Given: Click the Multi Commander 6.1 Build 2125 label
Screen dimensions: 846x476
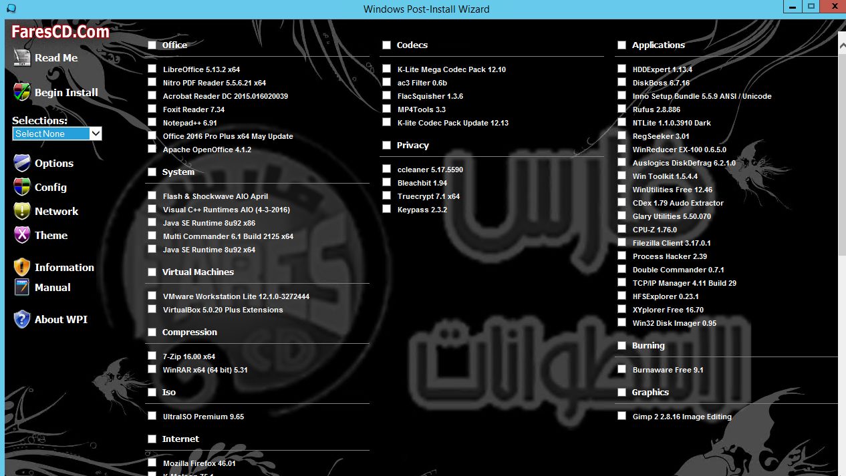Looking at the screenshot, I should [x=228, y=236].
